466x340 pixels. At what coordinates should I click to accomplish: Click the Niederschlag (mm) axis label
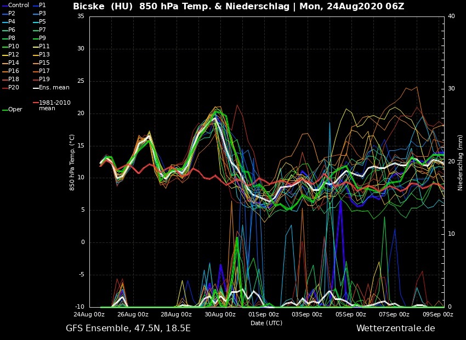coord(460,162)
